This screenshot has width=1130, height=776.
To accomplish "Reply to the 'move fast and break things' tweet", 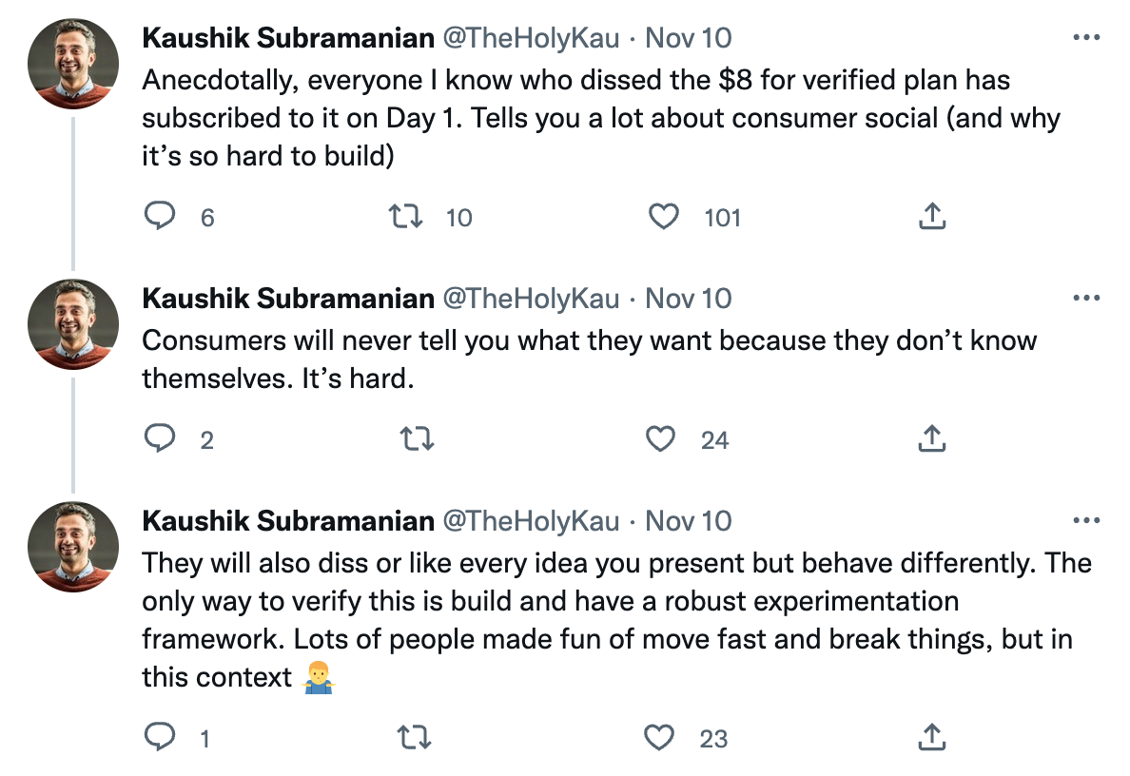I will click(159, 737).
